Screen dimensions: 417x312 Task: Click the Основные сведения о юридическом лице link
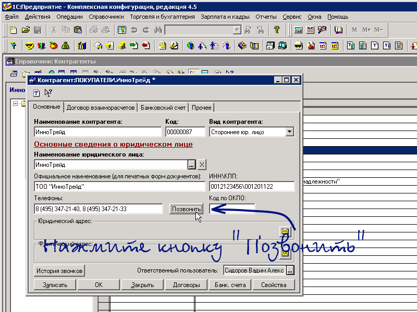point(113,144)
